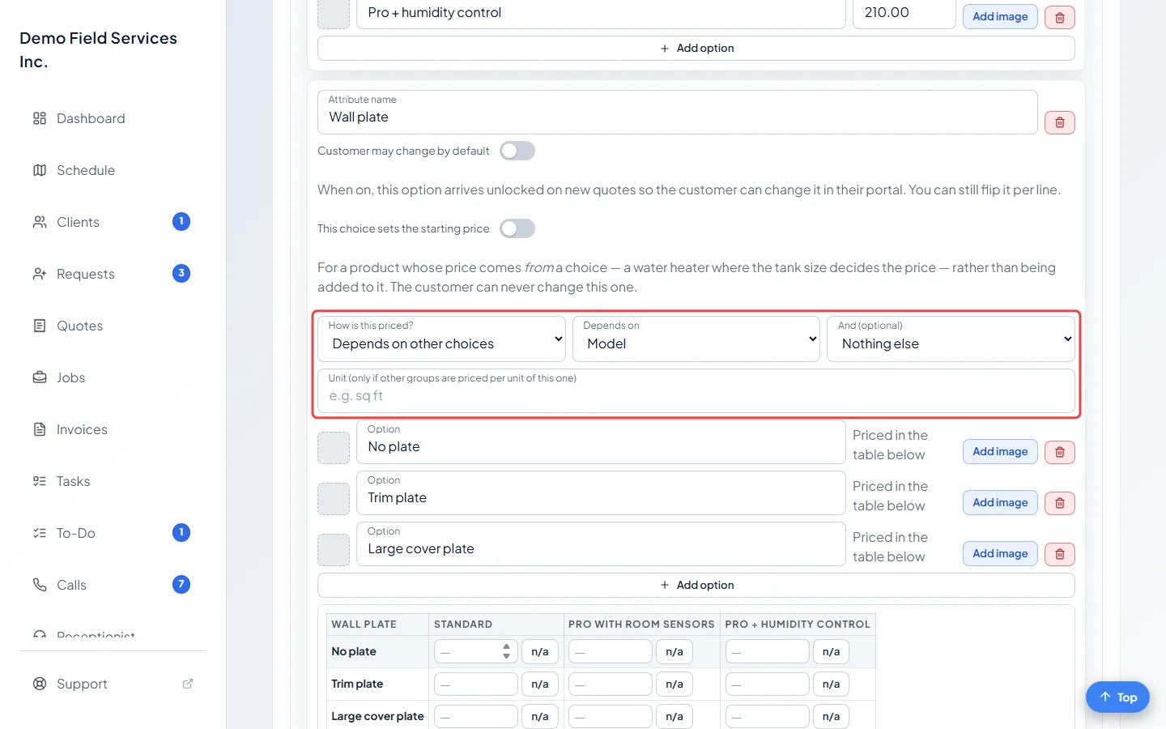Click image placeholder for Large cover plate
The height and width of the screenshot is (729, 1166).
tap(334, 550)
